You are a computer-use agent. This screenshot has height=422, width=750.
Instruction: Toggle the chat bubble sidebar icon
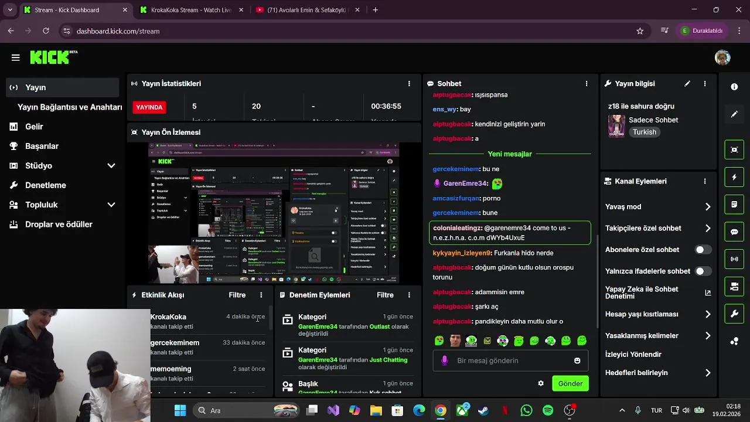[x=734, y=232]
